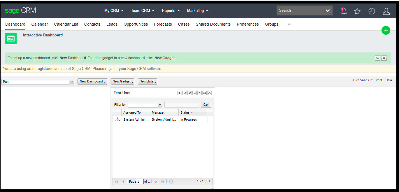
Task: Click the Turn Snap Off link
Action: (363, 80)
